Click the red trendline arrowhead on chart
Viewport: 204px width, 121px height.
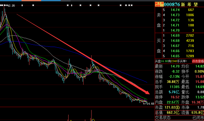point(148,92)
